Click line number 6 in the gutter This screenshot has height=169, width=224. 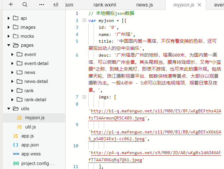tap(77, 55)
